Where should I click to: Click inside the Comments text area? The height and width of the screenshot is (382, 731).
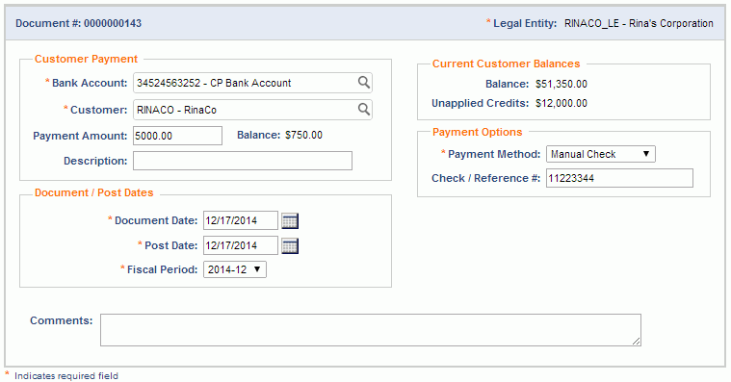coord(371,330)
